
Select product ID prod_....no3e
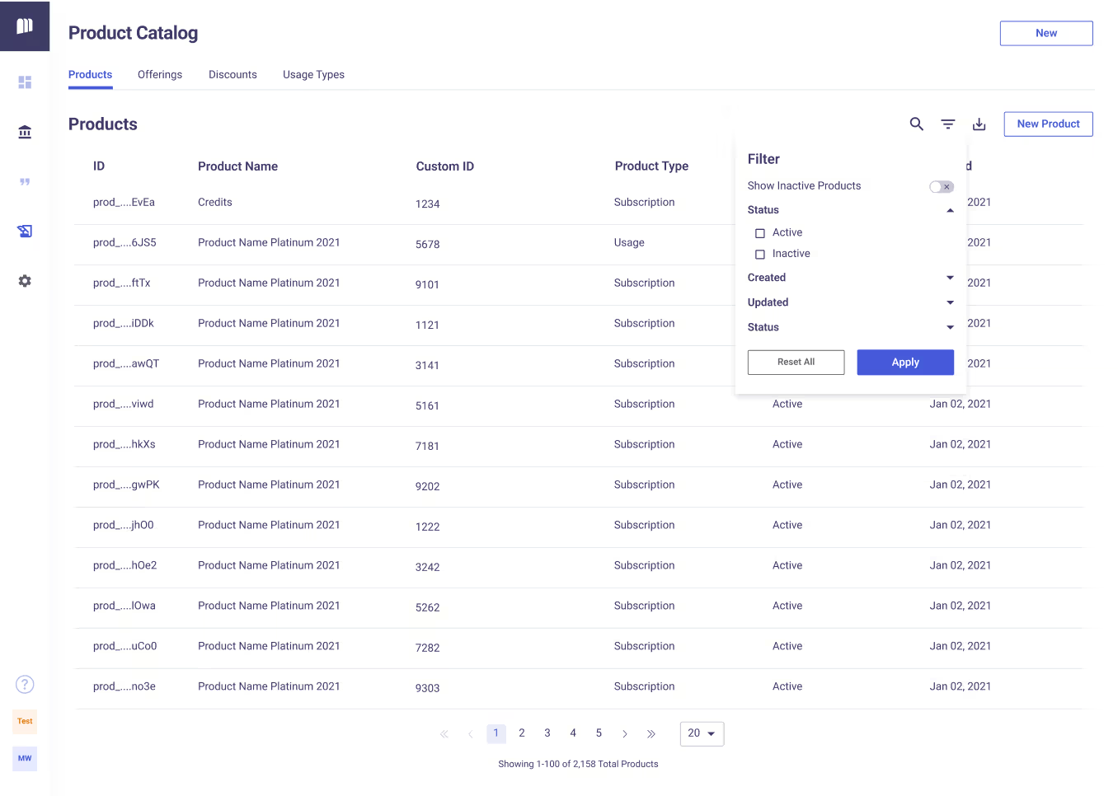(x=124, y=687)
